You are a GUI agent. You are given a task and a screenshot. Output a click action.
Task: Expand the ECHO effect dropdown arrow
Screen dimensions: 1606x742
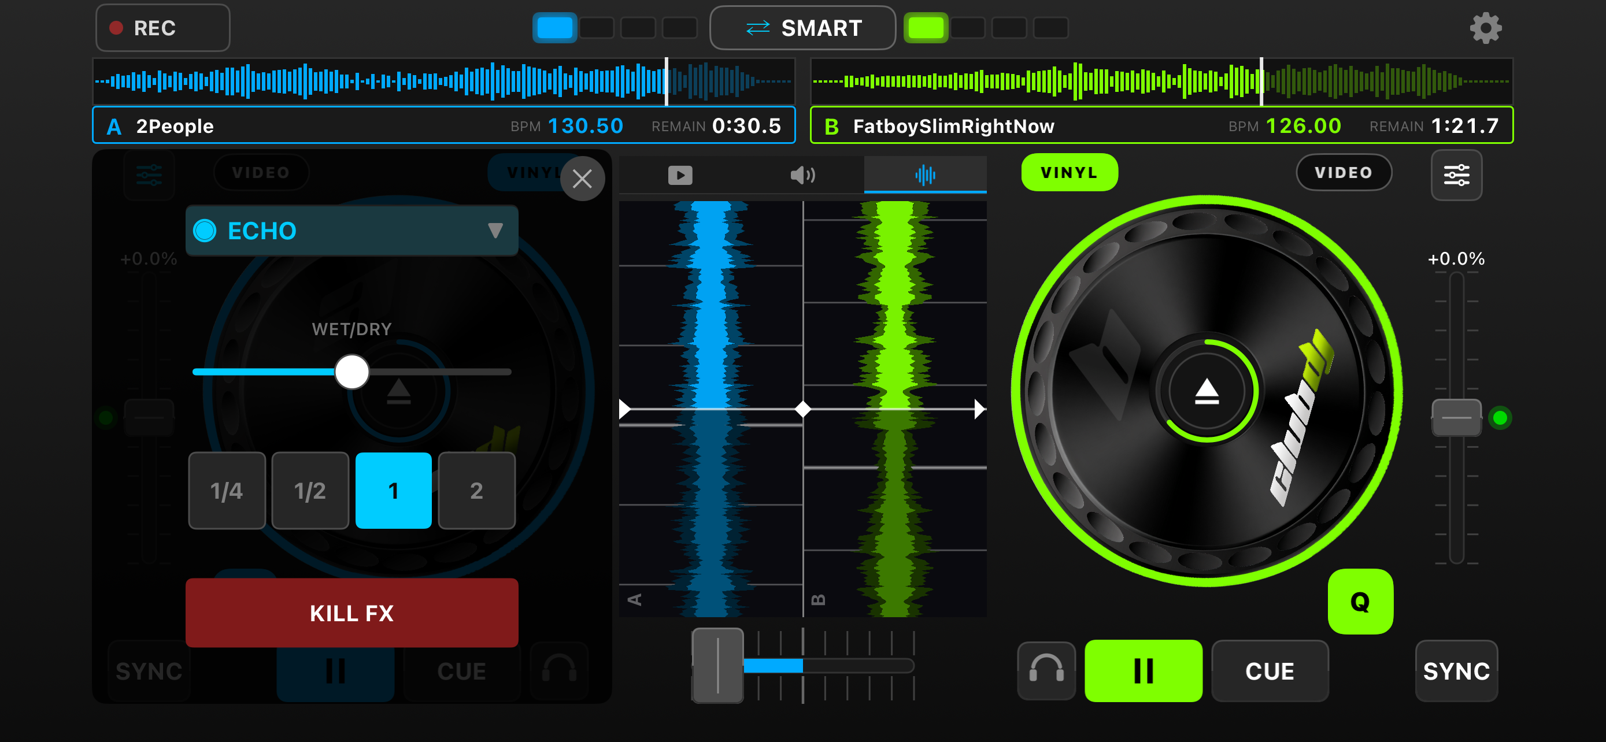[x=495, y=231]
